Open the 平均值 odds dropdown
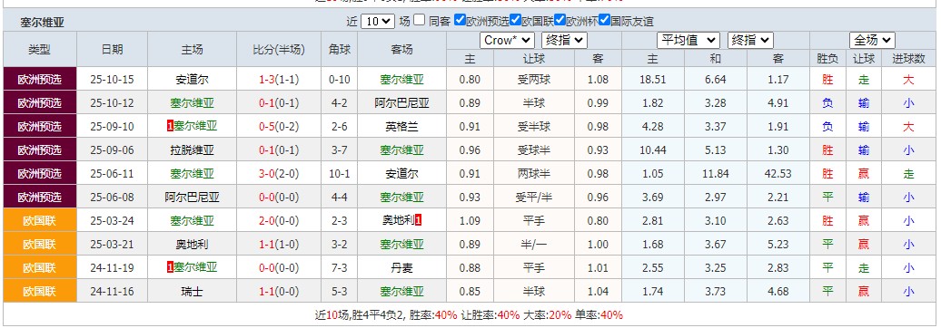The height and width of the screenshot is (328, 941). click(688, 40)
